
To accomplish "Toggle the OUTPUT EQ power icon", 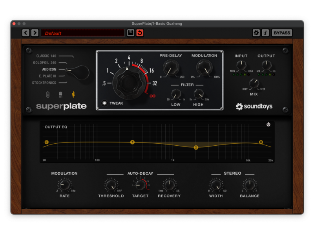I will pos(268,125).
